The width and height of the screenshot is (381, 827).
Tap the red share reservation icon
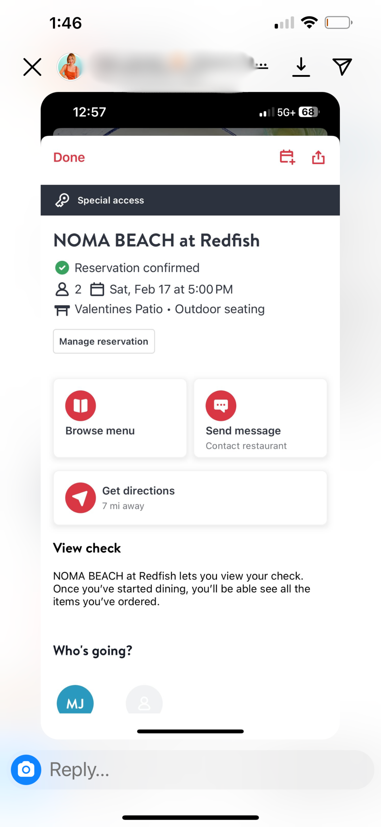[x=318, y=157]
